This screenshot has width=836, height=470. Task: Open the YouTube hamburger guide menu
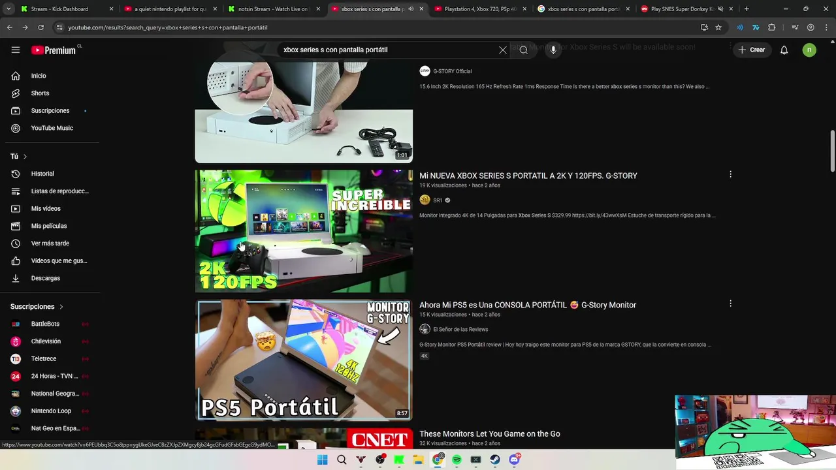16,50
